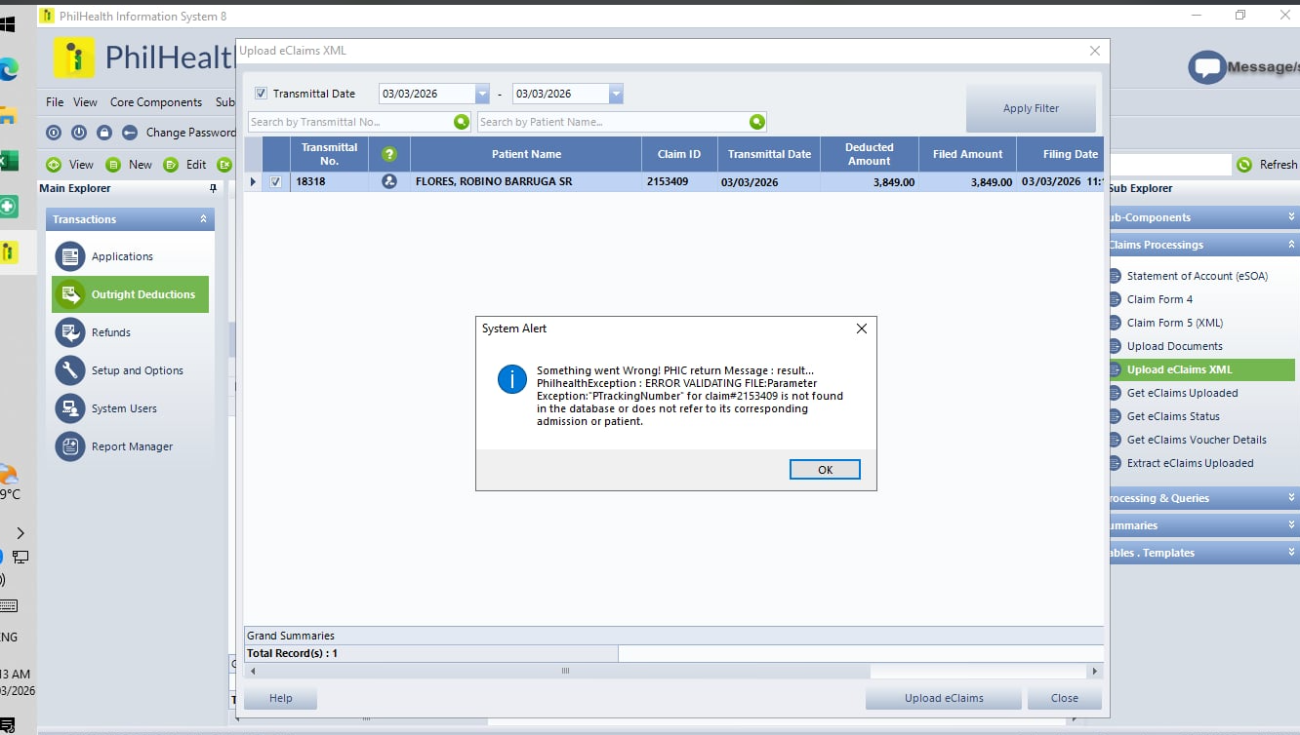Open Claim Form 5 (XML) item
Viewport: 1300px width, 735px height.
point(1174,323)
